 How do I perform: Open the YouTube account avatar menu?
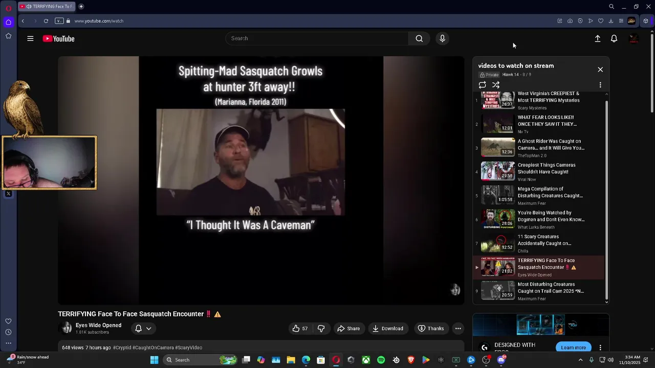pos(634,39)
